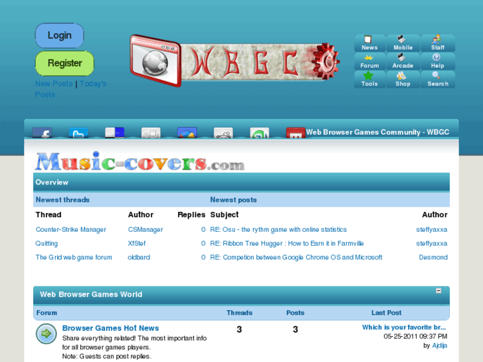The height and width of the screenshot is (362, 483).
Task: Open Search with magnifier icon
Action: (438, 80)
